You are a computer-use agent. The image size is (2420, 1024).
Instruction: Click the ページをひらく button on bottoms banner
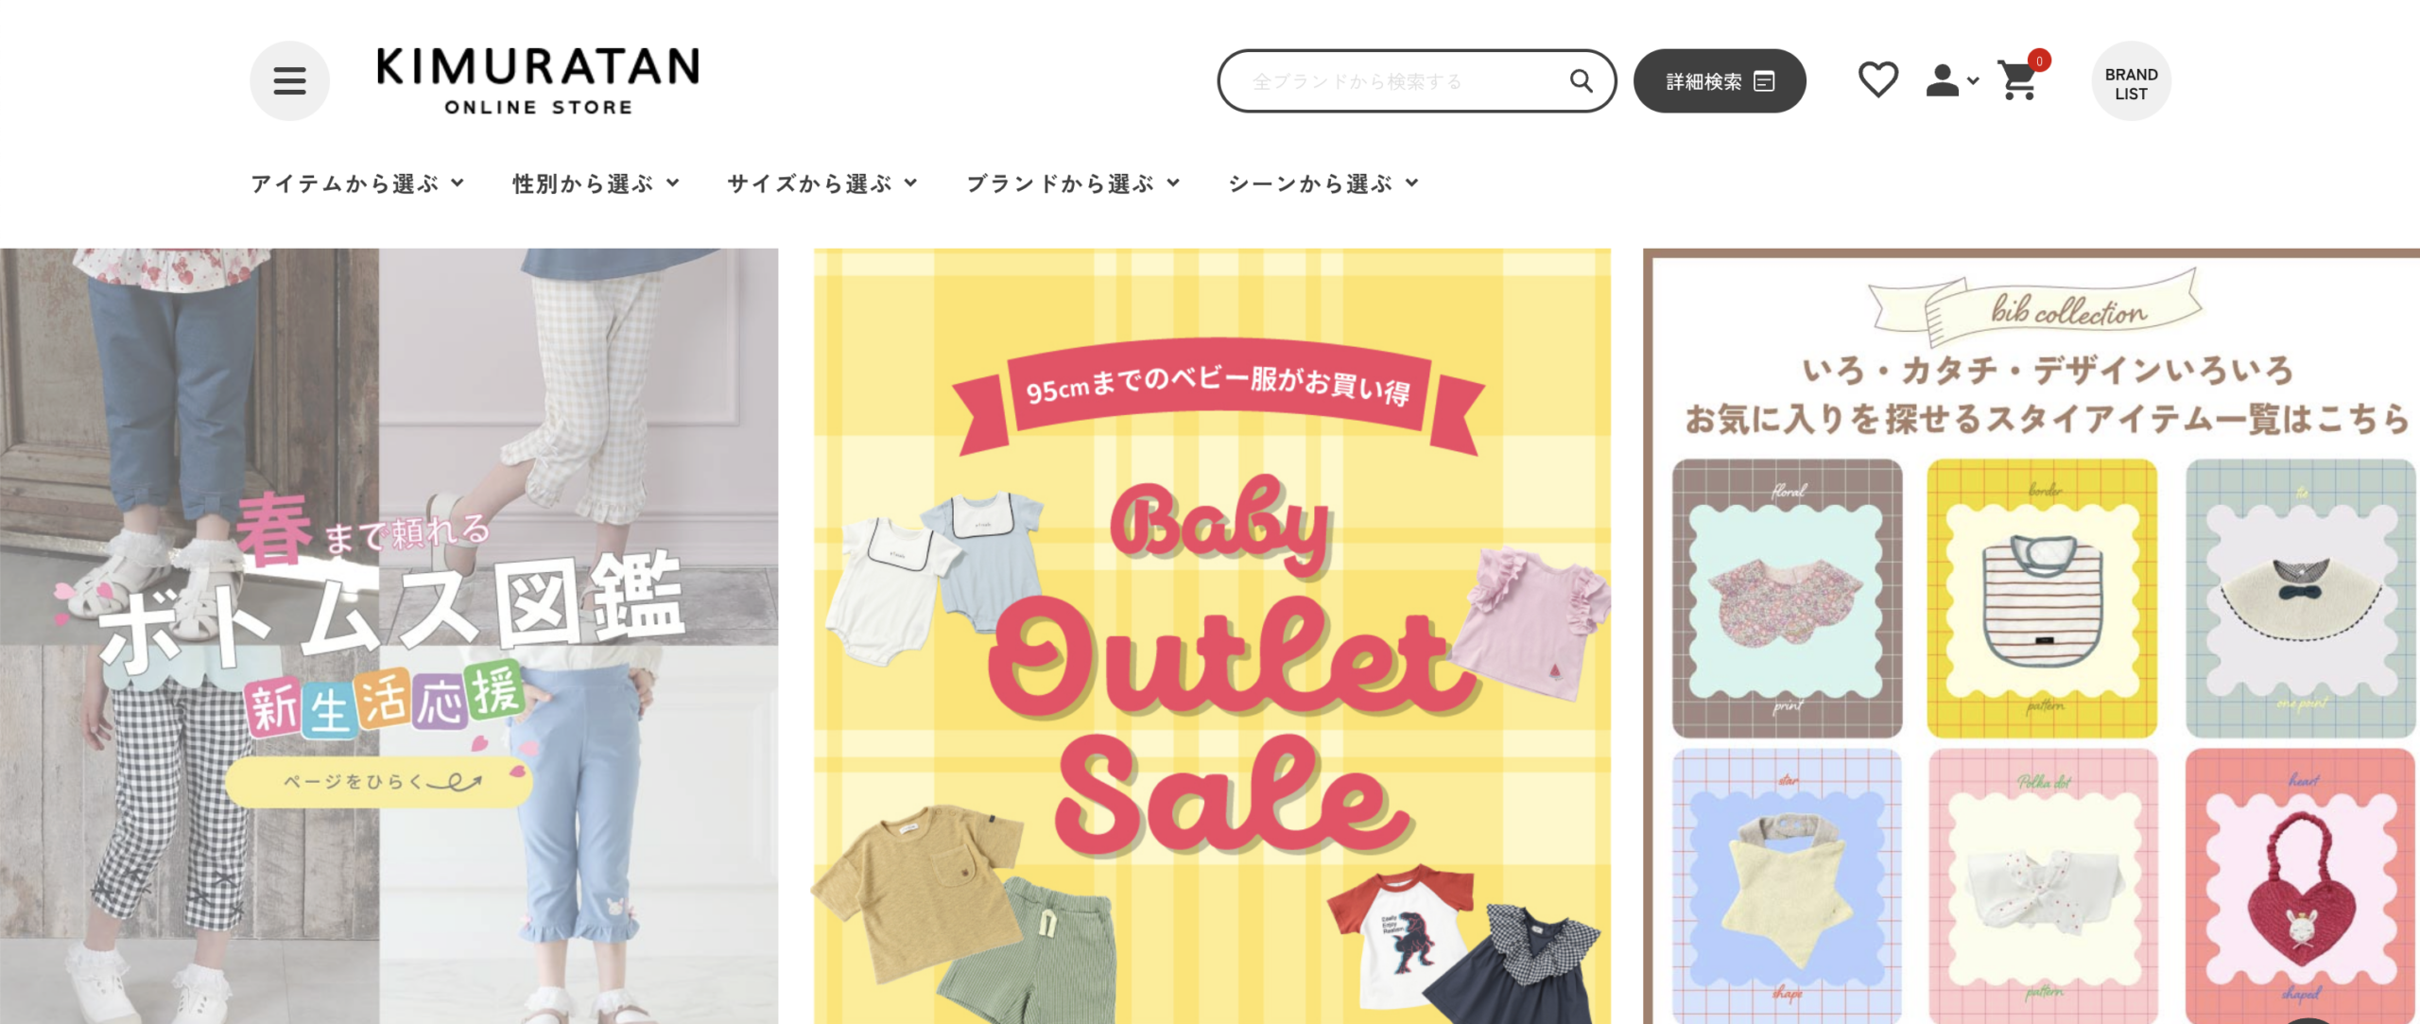point(379,782)
